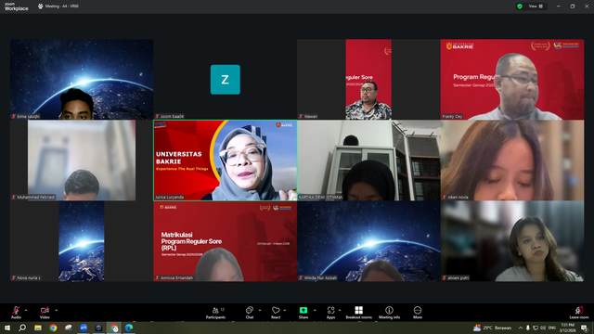Open Breakout rooms
Screen dimensions: 594x334
click(359, 313)
